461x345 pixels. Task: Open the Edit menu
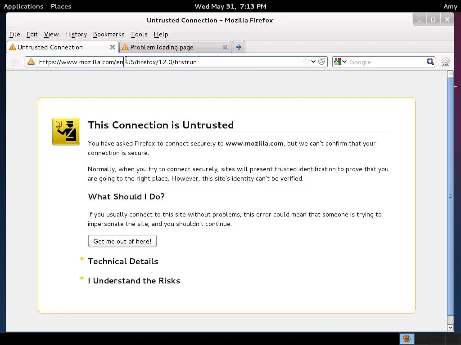coord(32,34)
